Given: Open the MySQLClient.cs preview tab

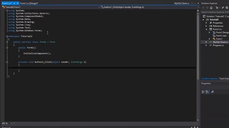Looking at the screenshot, I should pyautogui.click(x=182, y=3).
